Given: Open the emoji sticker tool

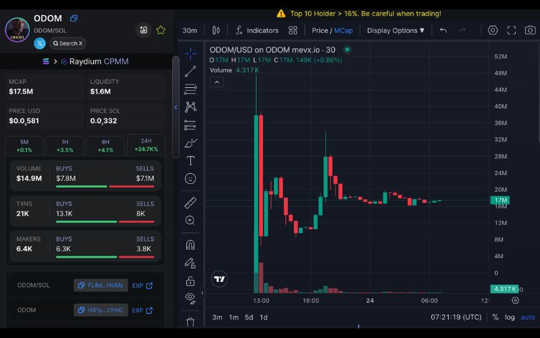Looking at the screenshot, I should coord(190,178).
